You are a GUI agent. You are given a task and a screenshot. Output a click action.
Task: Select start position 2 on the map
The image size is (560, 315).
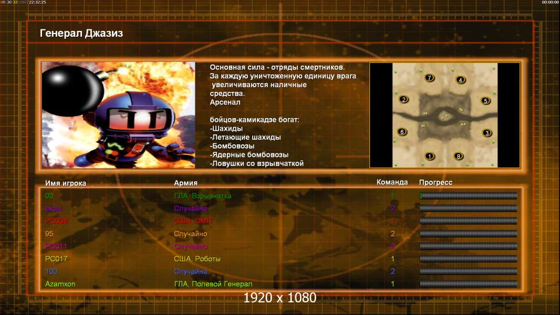point(403,99)
